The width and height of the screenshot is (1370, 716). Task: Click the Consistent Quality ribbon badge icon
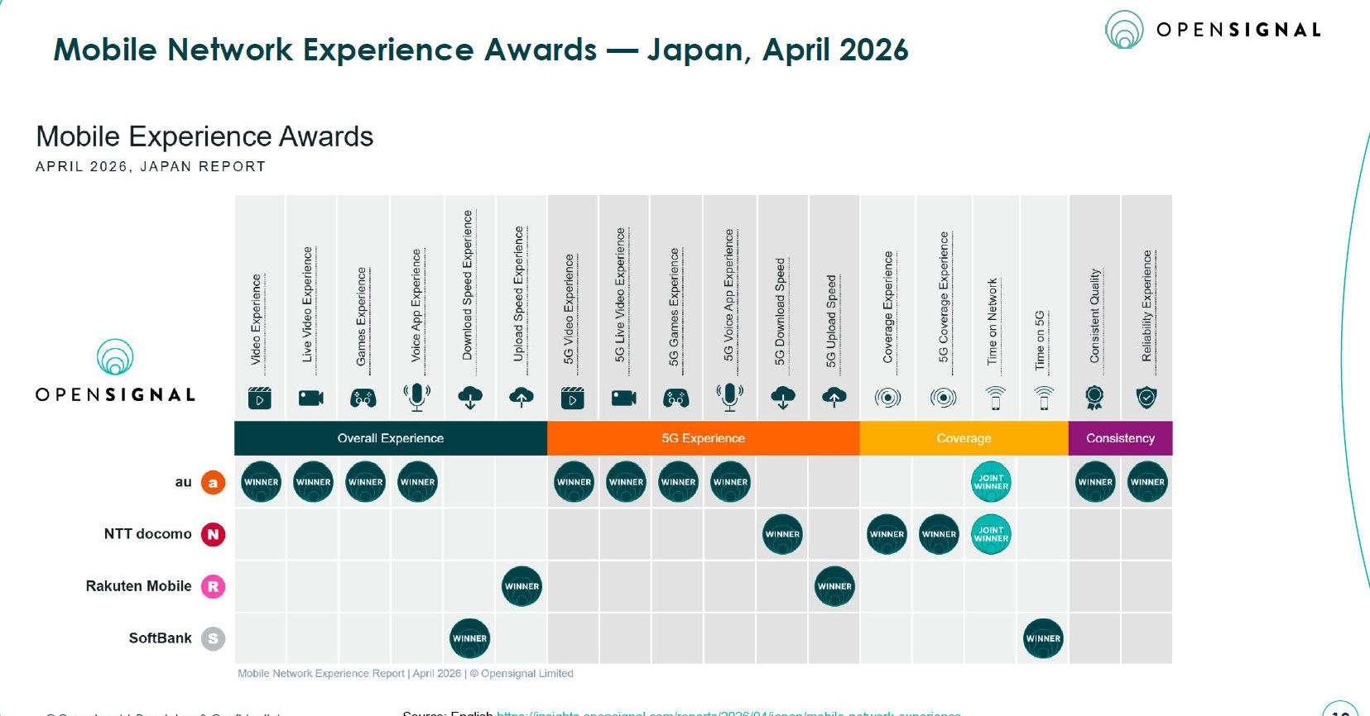pos(1094,398)
